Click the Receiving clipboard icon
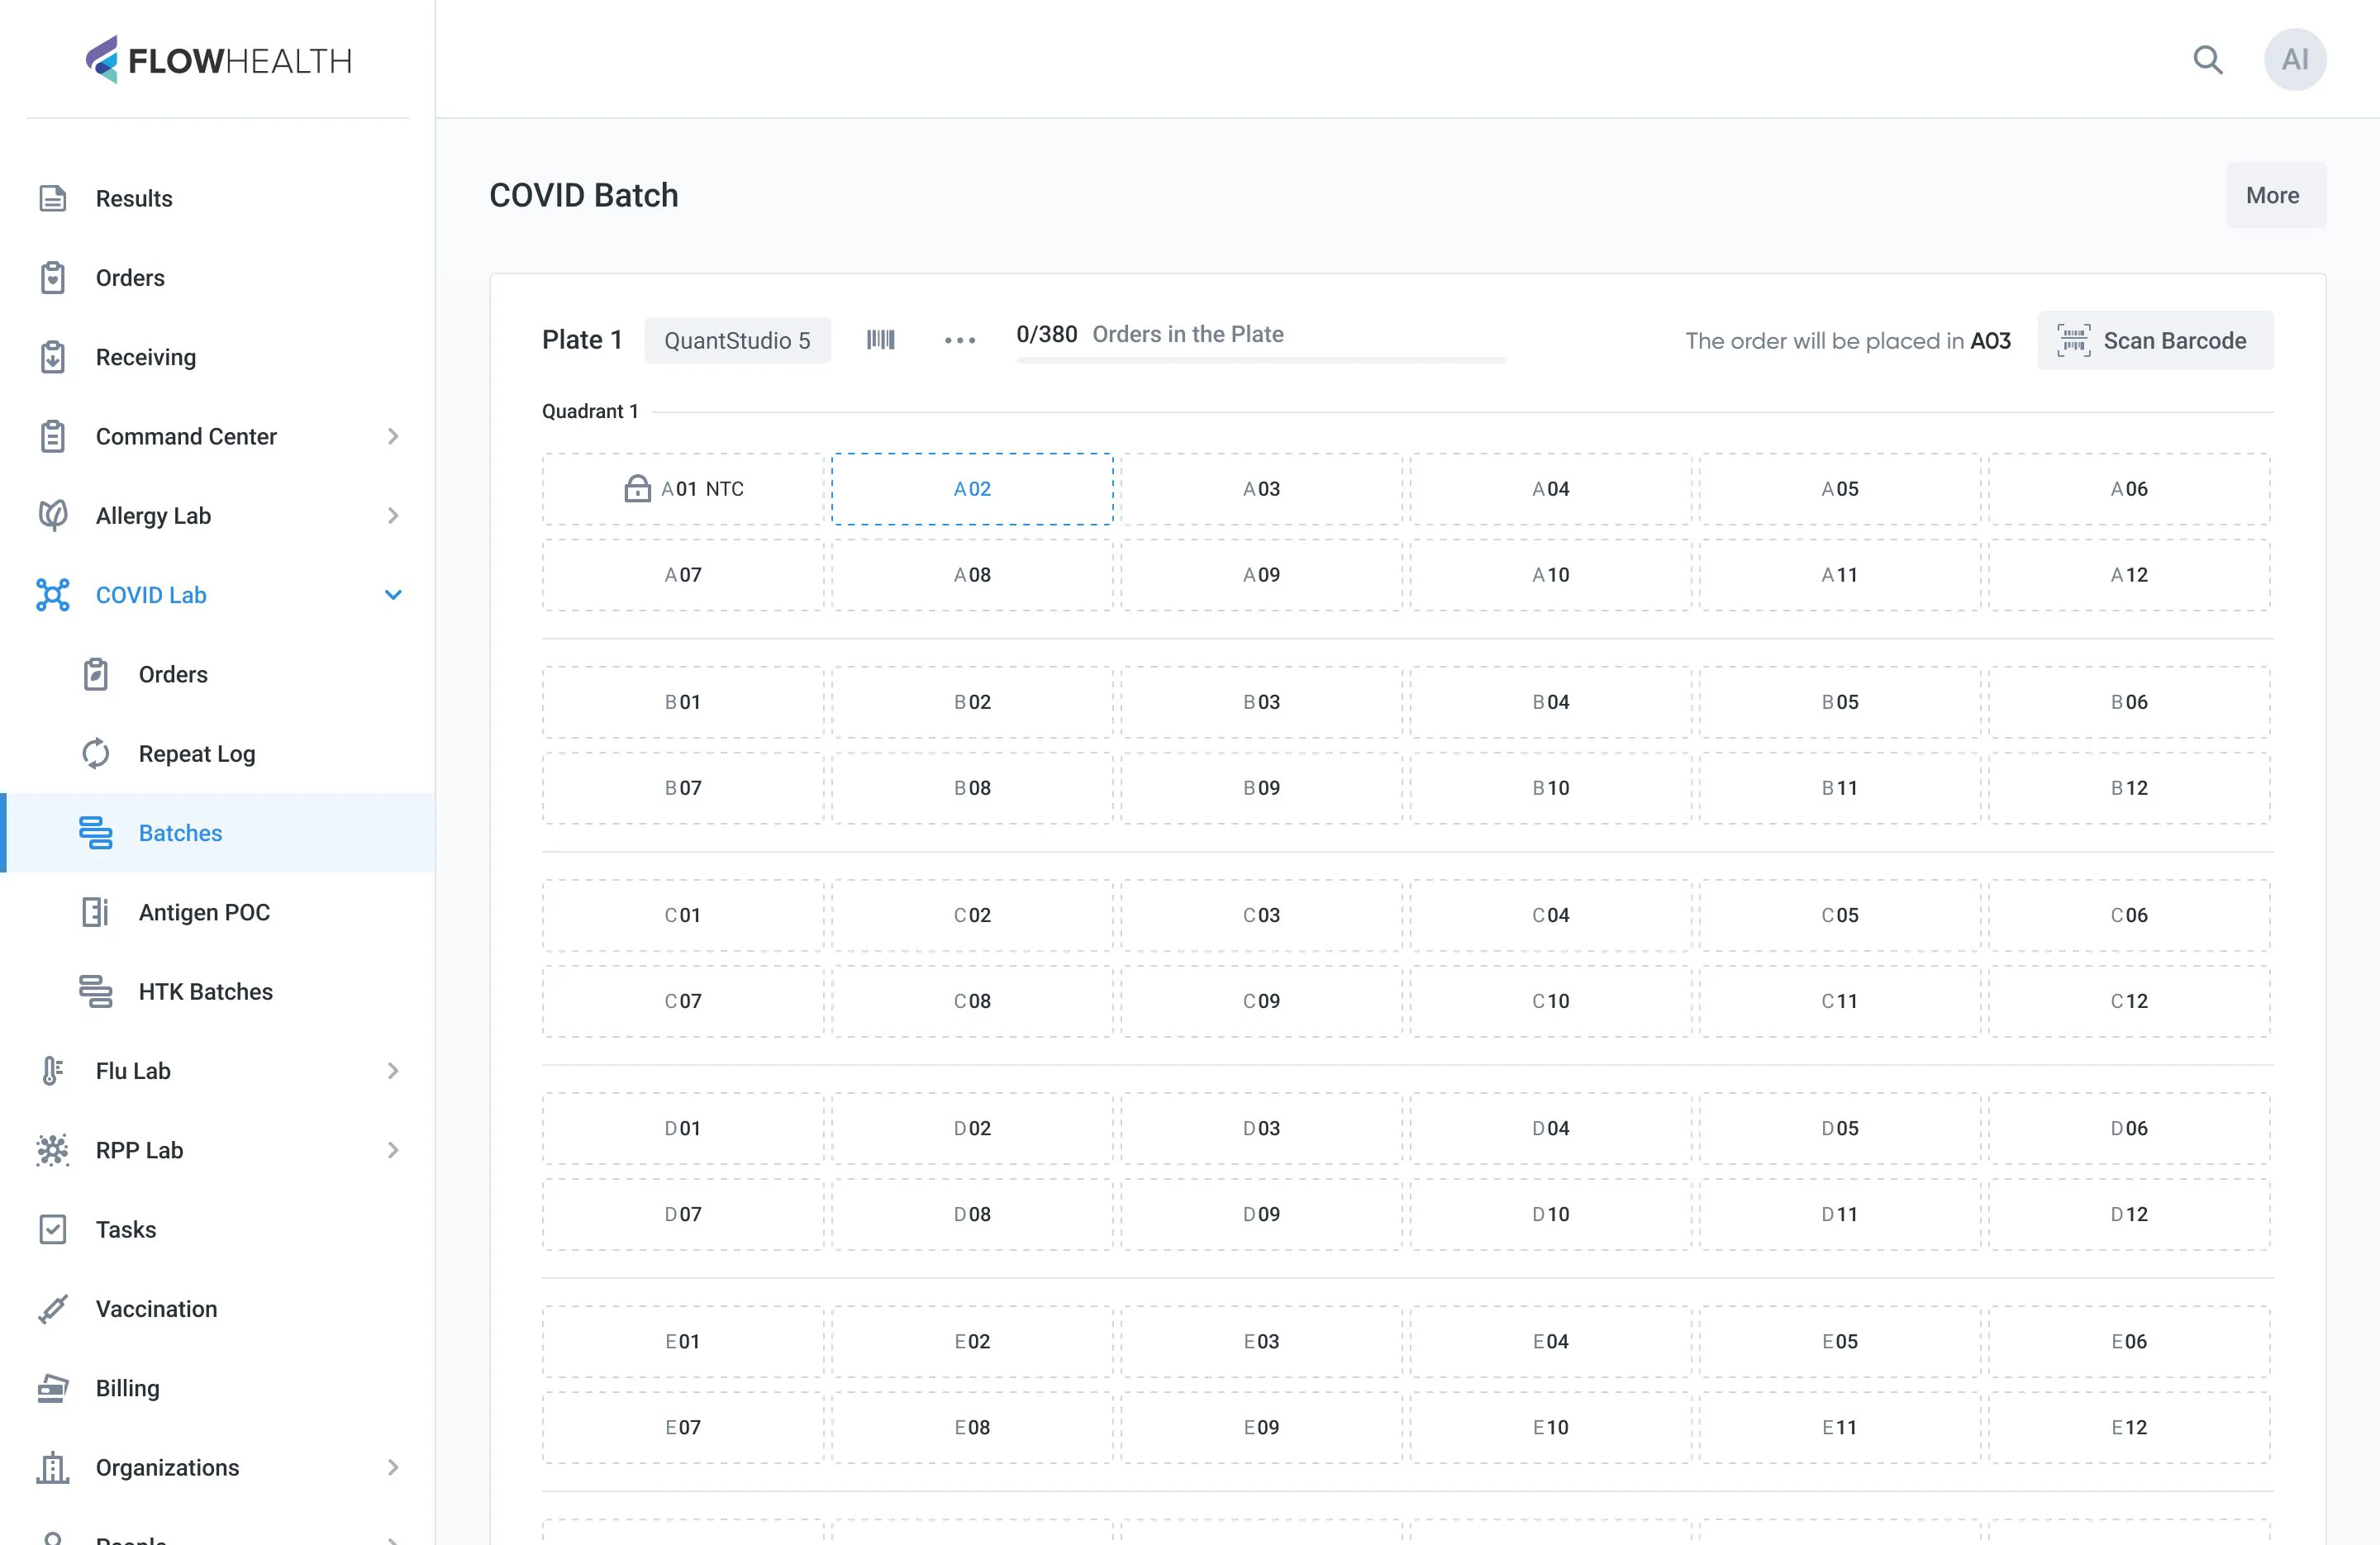Viewport: 2380px width, 1545px height. (x=53, y=357)
